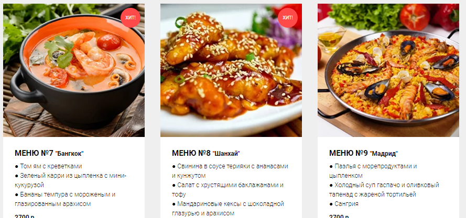Open the Tom Yam soup photo
466x218 pixels.
(x=74, y=70)
